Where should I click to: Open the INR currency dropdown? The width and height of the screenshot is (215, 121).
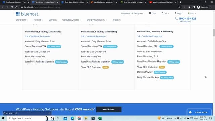coord(192,13)
